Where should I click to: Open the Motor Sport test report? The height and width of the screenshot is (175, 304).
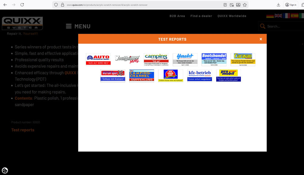click(113, 76)
